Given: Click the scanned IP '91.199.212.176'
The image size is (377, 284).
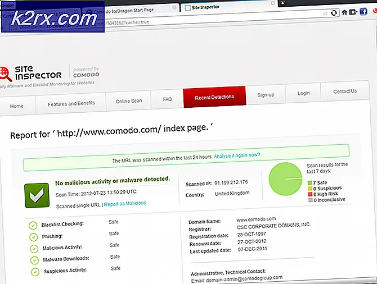Looking at the screenshot, I should click(231, 182).
